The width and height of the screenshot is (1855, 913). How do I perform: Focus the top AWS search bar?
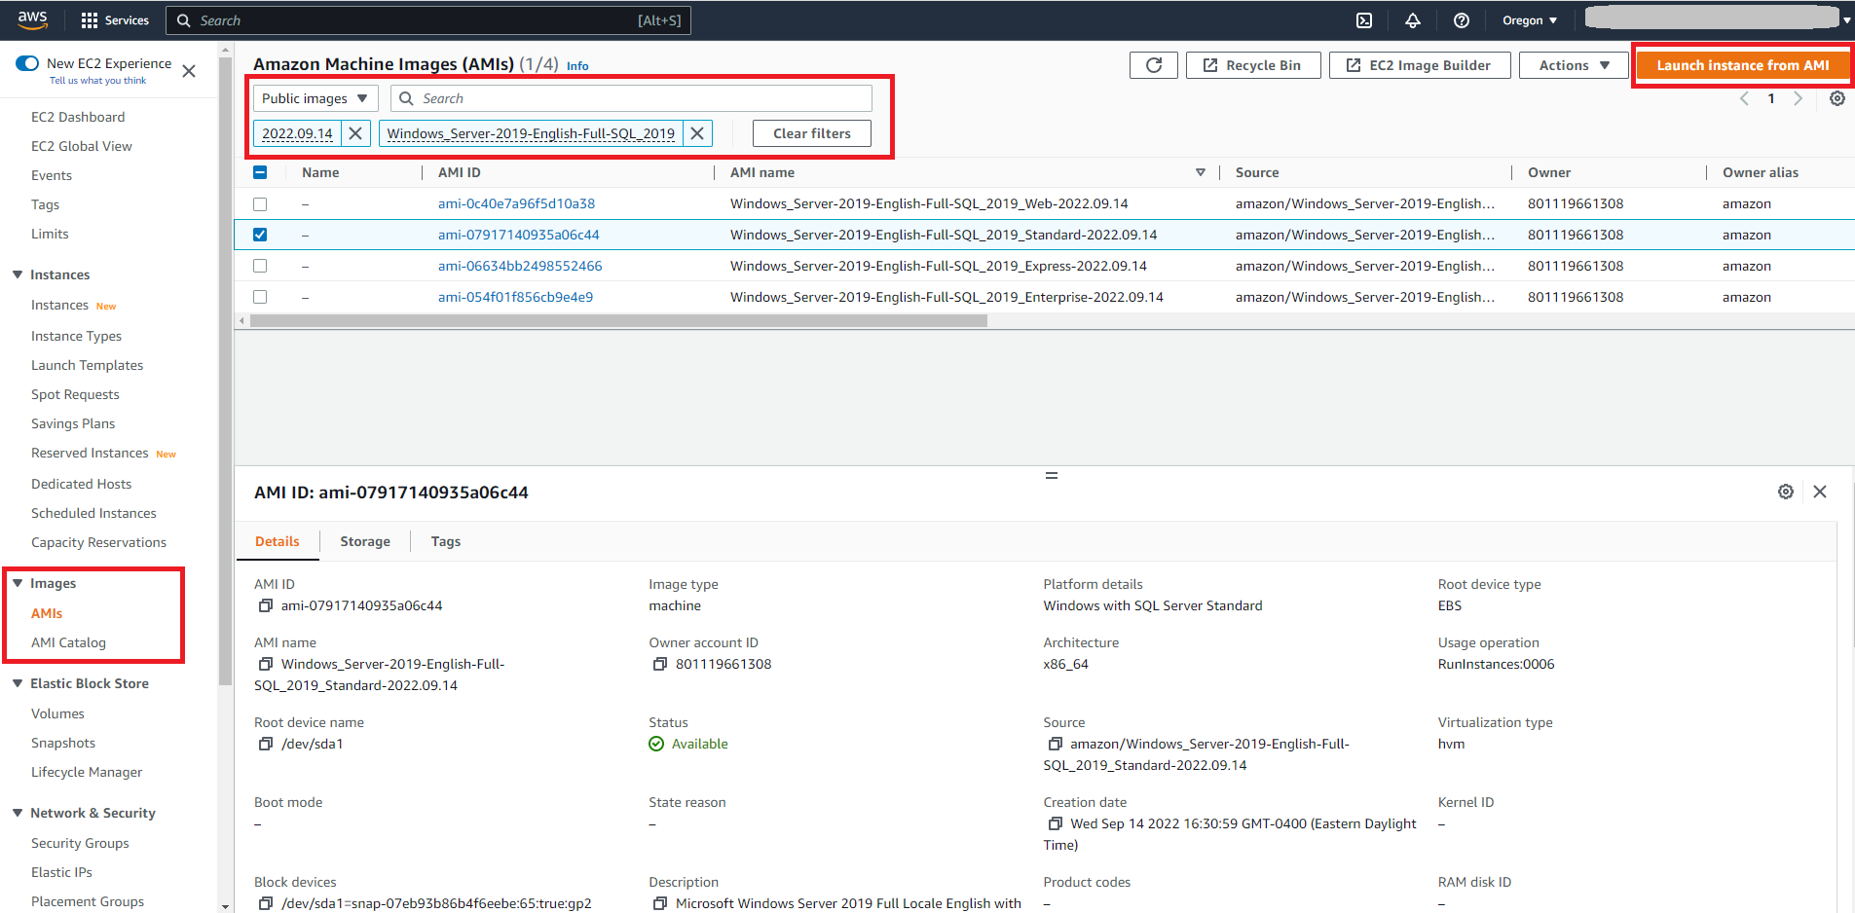click(x=428, y=20)
